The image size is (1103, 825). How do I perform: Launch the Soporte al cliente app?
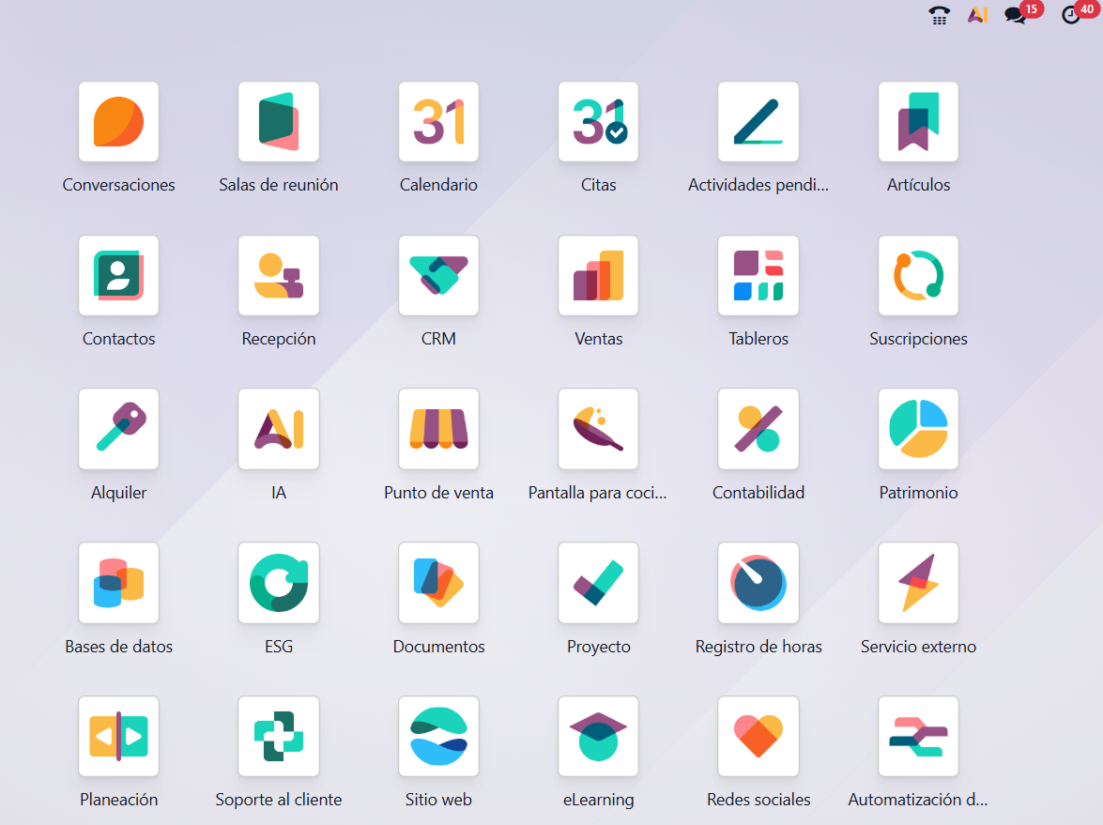[278, 736]
